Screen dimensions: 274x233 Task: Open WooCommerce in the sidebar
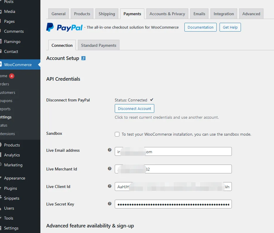(18, 65)
